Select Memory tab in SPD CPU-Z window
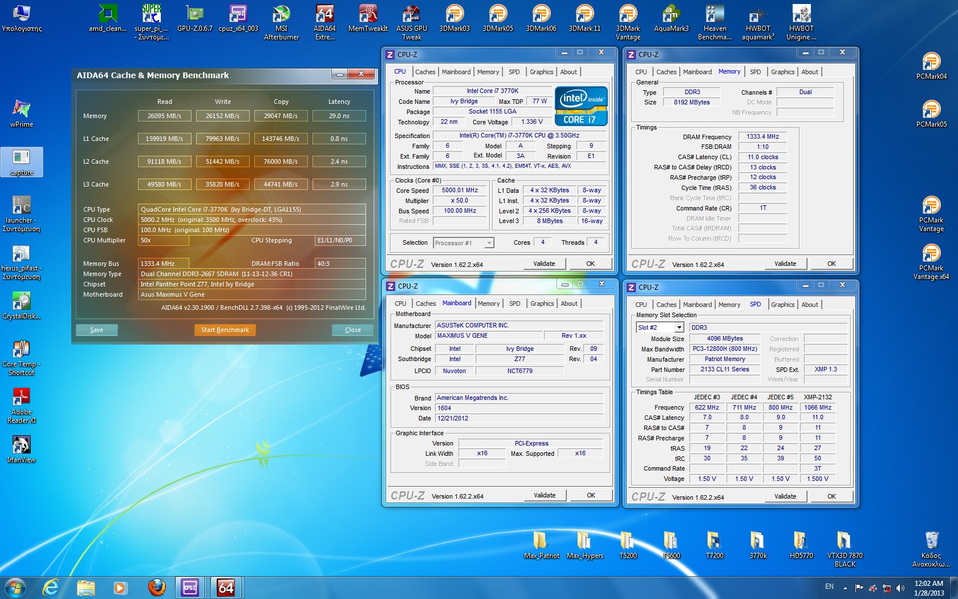The height and width of the screenshot is (599, 958). tap(729, 305)
